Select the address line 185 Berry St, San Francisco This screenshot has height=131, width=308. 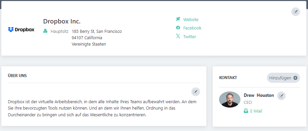[97, 31]
